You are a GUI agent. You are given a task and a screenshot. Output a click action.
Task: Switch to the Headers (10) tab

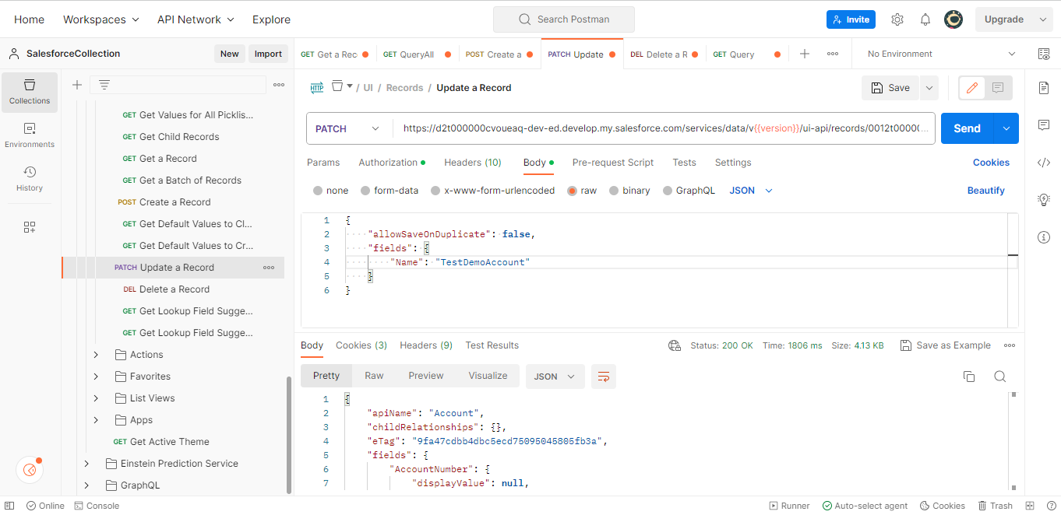coord(473,163)
